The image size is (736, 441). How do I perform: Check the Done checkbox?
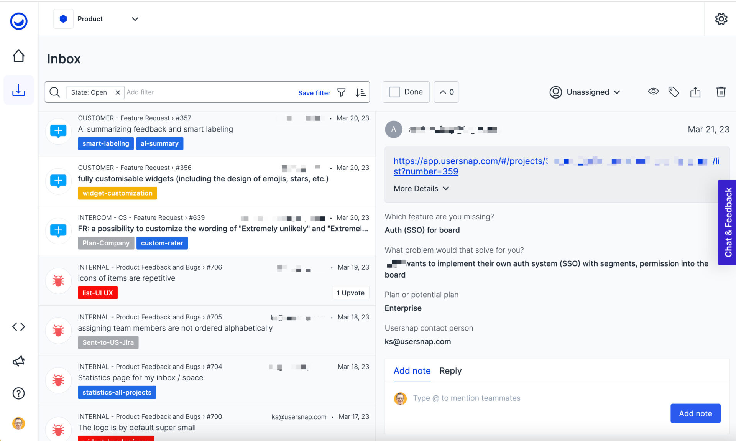pos(394,92)
